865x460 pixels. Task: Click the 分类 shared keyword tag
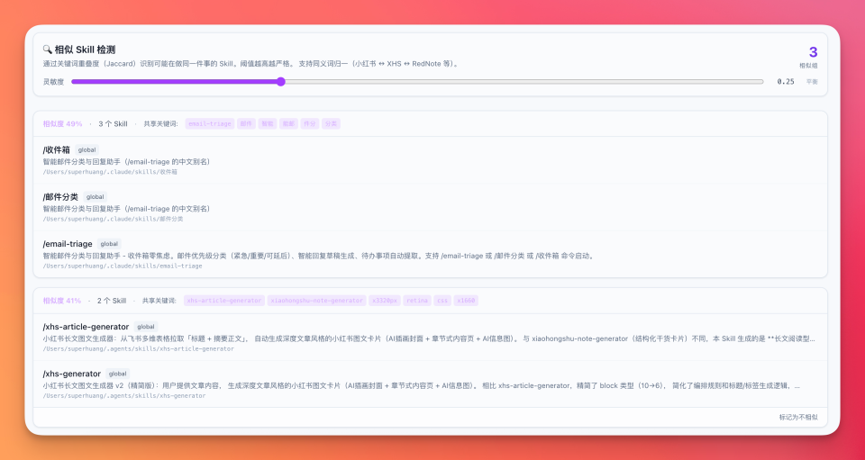coord(331,124)
